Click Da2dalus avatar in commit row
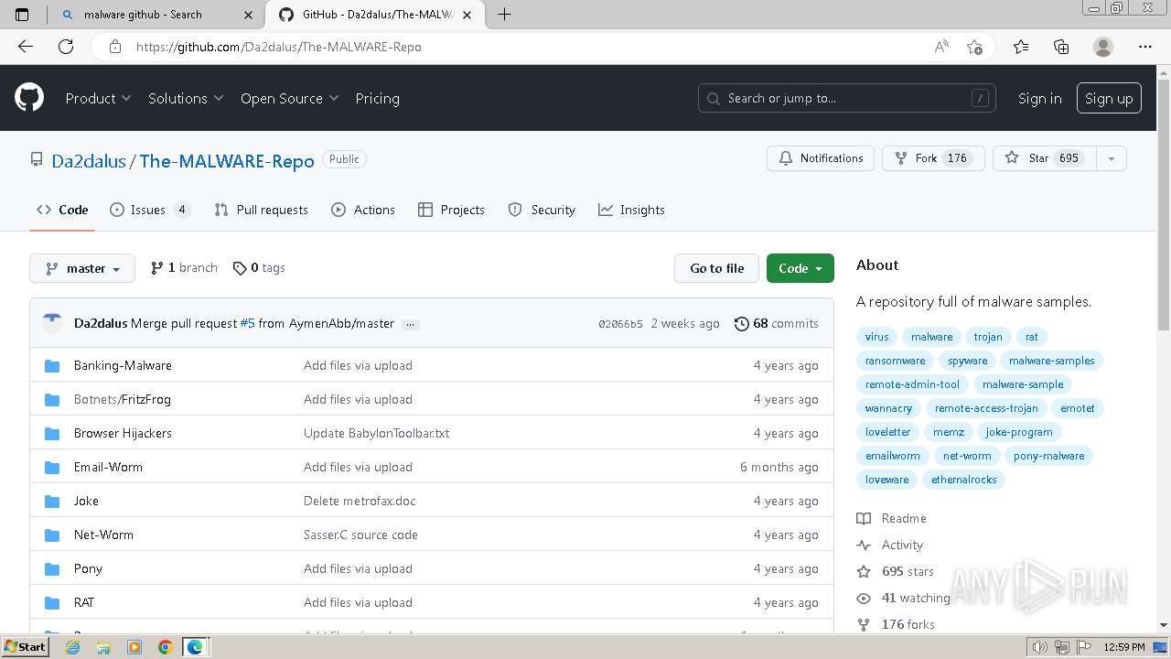The height and width of the screenshot is (659, 1171). (x=52, y=321)
